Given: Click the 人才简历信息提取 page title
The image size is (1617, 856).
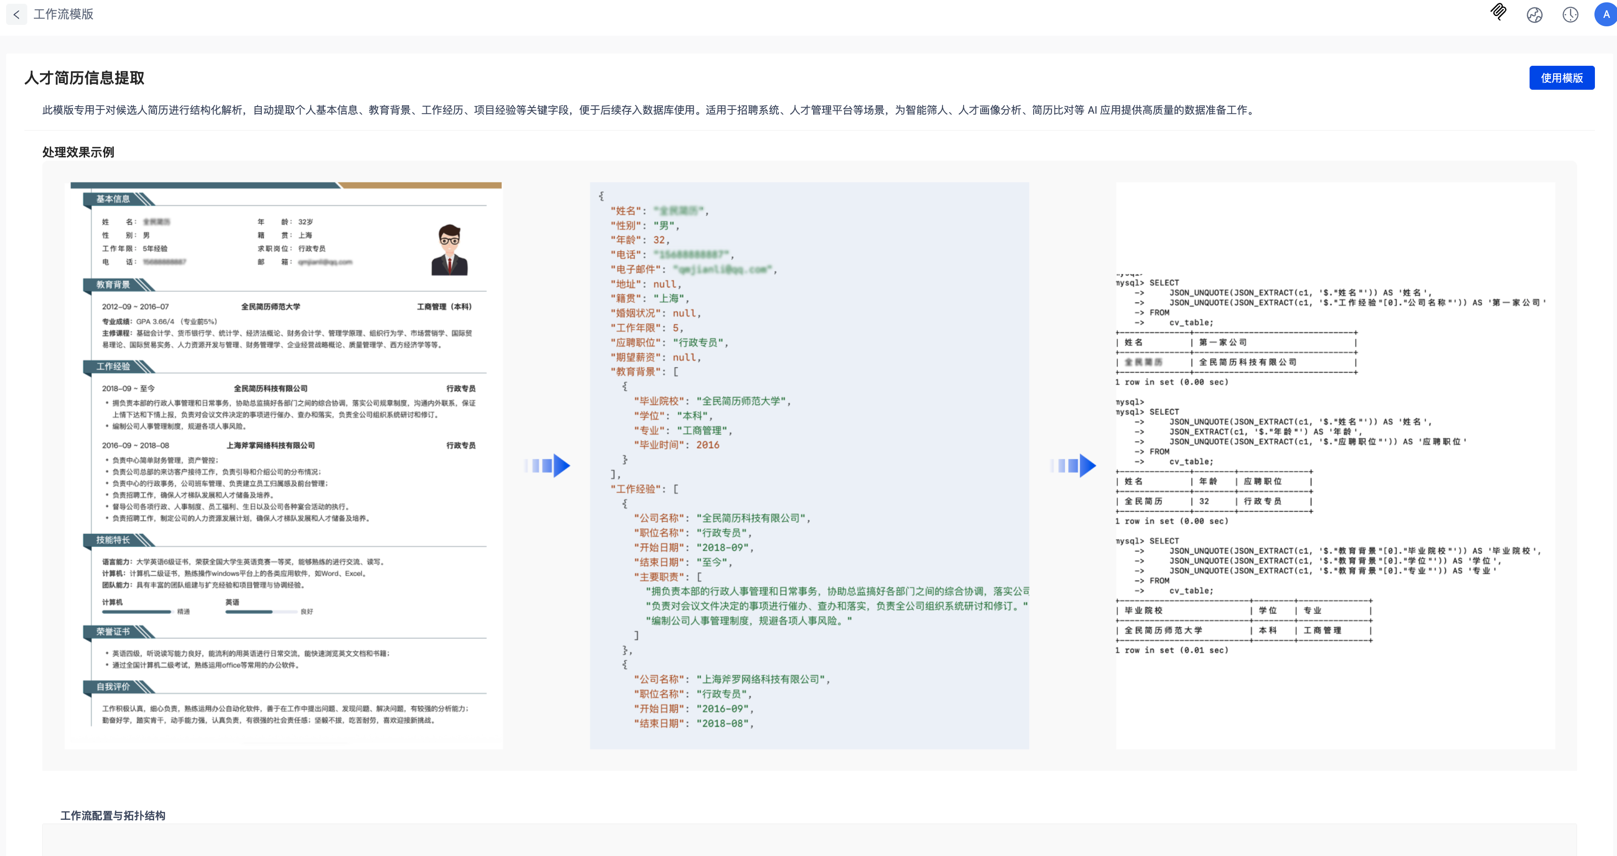Looking at the screenshot, I should click(85, 78).
